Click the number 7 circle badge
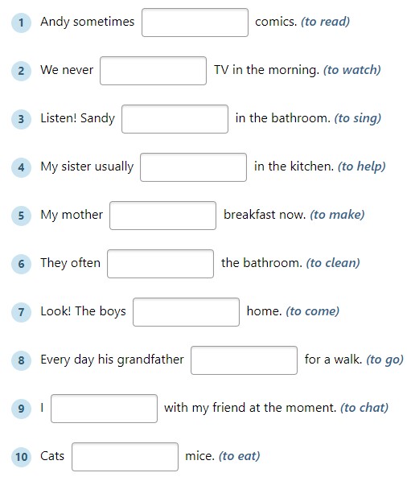This screenshot has height=481, width=407. coord(21,312)
